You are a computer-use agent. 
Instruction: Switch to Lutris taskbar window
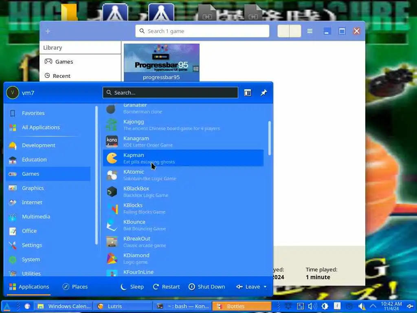click(123, 306)
